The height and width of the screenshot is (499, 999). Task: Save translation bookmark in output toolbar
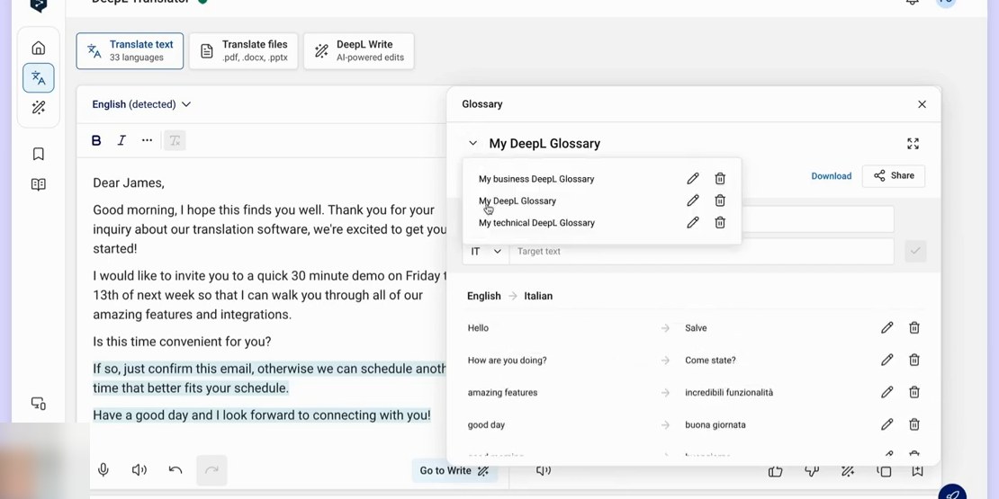917,471
